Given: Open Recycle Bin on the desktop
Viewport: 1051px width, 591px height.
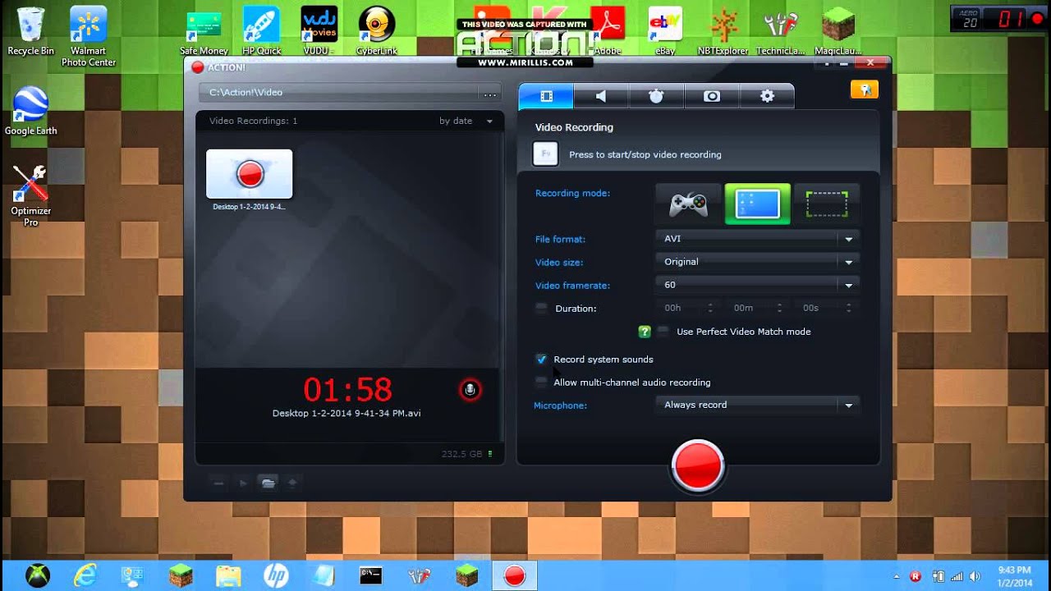Looking at the screenshot, I should pyautogui.click(x=30, y=31).
